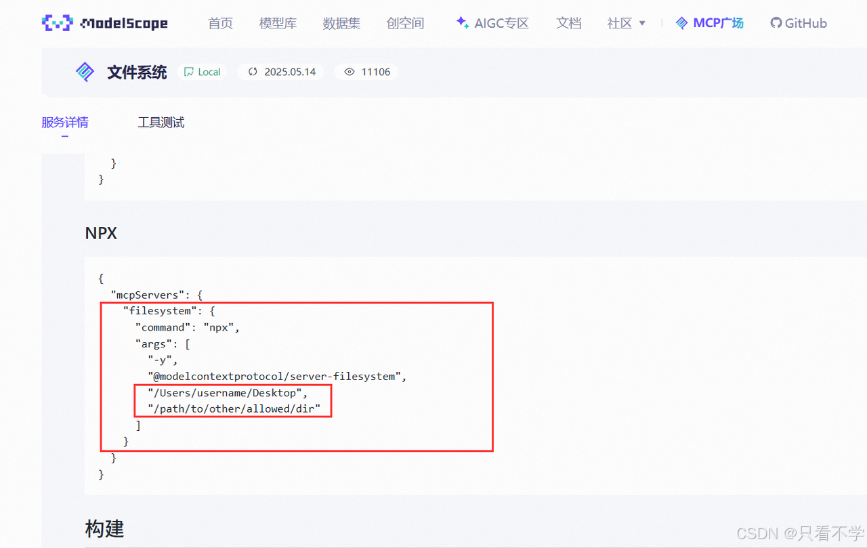
Task: Click the "args": [ line
Action: [163, 343]
